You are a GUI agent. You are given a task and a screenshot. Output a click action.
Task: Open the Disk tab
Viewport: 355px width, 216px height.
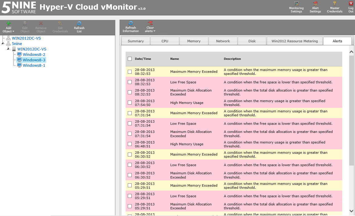pyautogui.click(x=252, y=41)
